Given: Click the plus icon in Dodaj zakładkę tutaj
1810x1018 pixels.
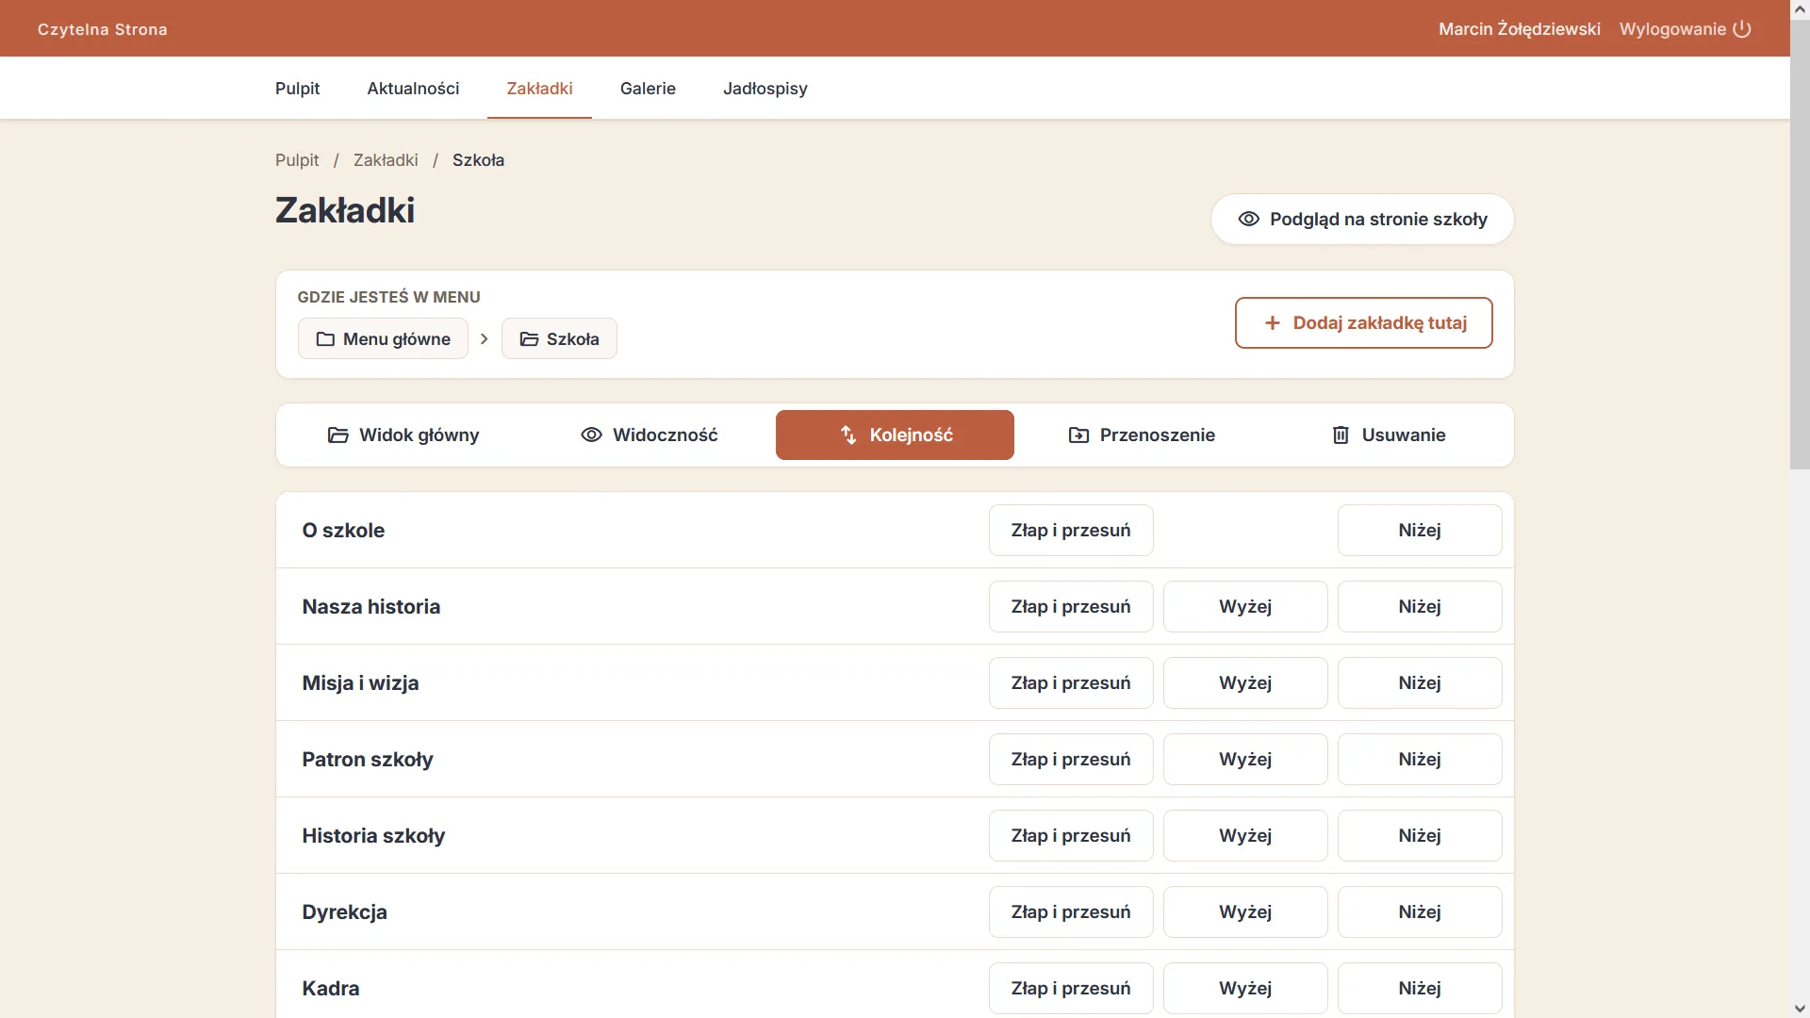Looking at the screenshot, I should point(1272,322).
